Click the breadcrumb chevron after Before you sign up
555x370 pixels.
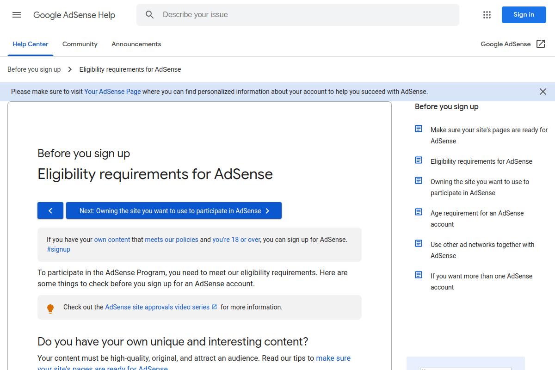(70, 69)
